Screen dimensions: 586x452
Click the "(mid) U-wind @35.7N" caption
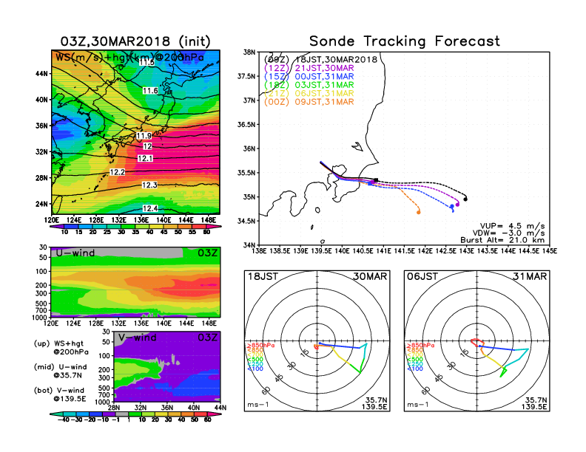click(60, 371)
